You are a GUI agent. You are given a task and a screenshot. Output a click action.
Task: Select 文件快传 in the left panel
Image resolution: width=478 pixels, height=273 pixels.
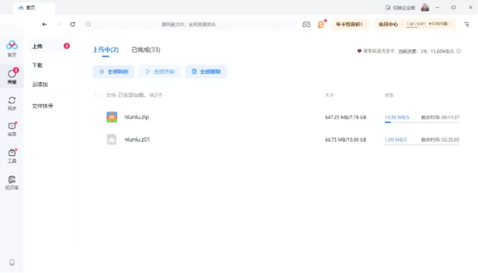(x=42, y=105)
